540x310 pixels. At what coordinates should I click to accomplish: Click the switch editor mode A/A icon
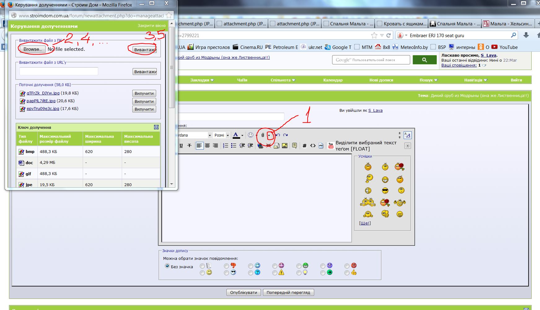pyautogui.click(x=407, y=135)
